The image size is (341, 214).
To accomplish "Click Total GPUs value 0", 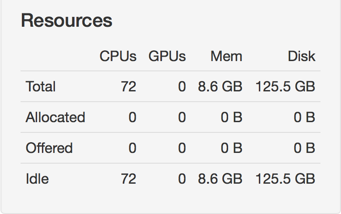I will pos(182,86).
